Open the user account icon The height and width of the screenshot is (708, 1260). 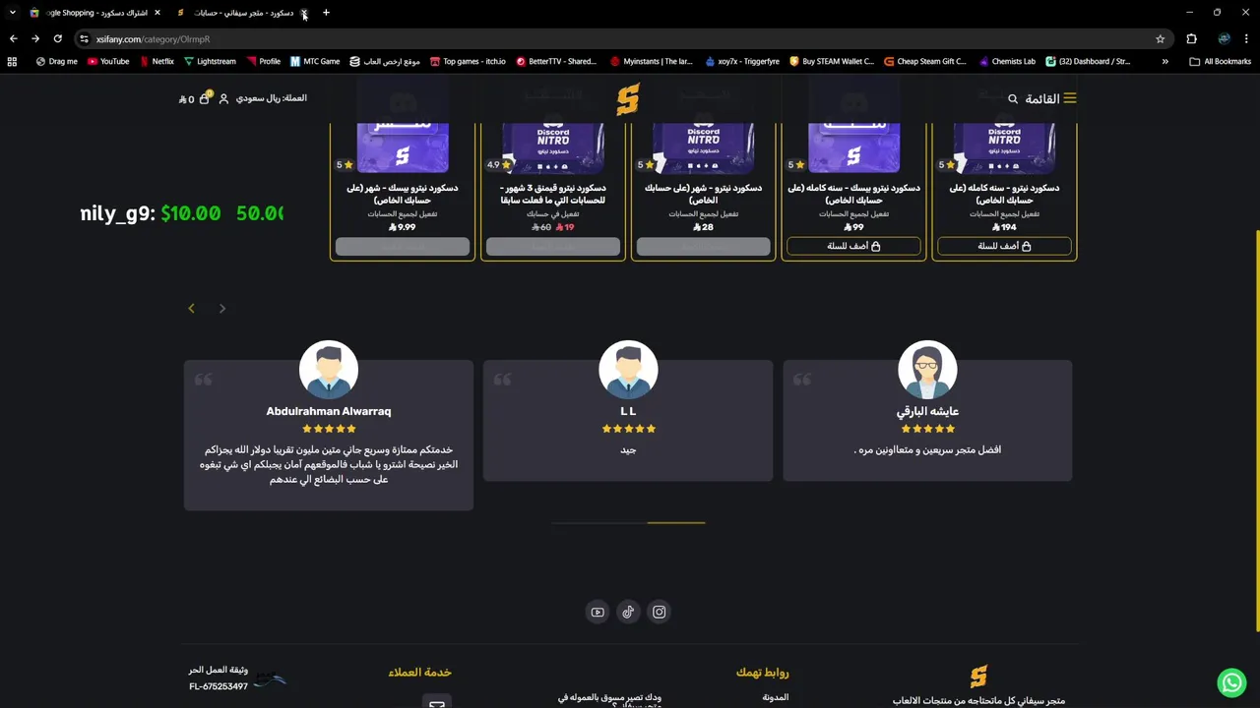coord(223,98)
